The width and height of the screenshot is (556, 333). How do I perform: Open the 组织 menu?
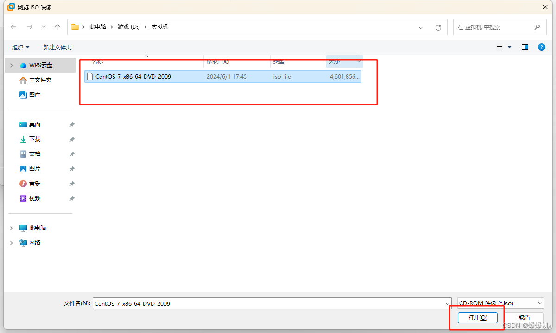pyautogui.click(x=21, y=47)
